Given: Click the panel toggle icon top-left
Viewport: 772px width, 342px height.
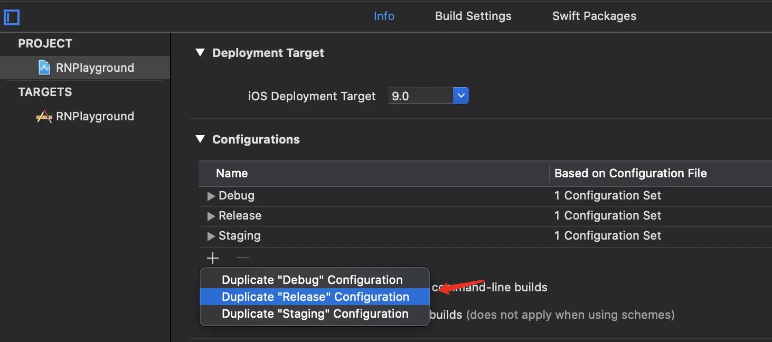Looking at the screenshot, I should 12,17.
